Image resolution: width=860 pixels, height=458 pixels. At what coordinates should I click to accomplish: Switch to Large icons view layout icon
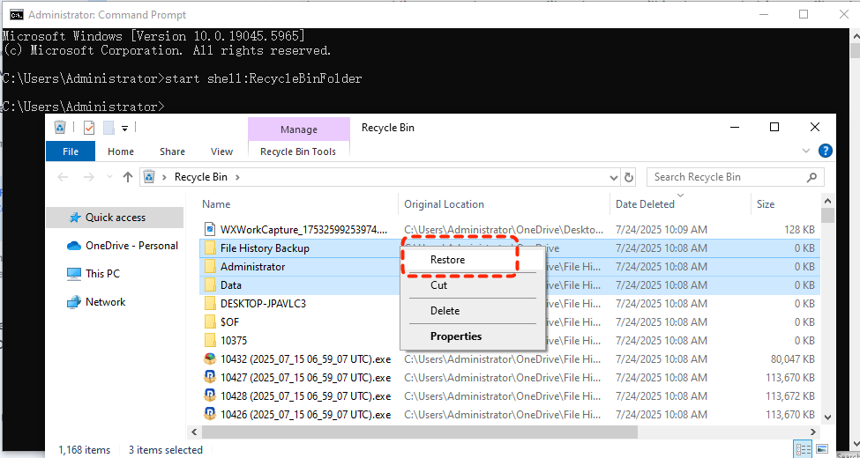pos(821,449)
